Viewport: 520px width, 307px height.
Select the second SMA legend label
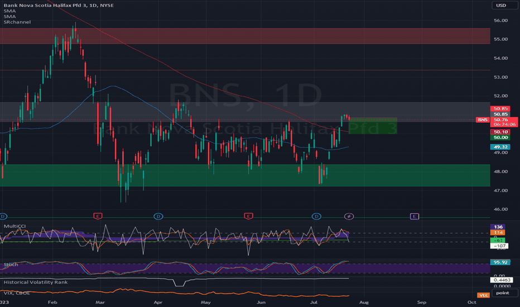[x=9, y=16]
